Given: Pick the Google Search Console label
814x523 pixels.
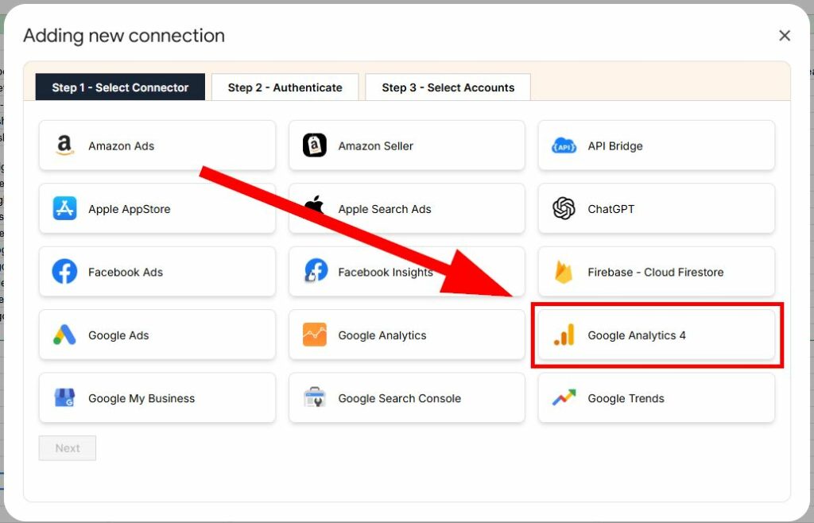Looking at the screenshot, I should [400, 398].
